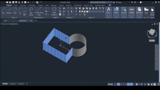The width and height of the screenshot is (160, 90).
Task: Switch to the Insert ribbon tab
Action: [x=15, y=5]
